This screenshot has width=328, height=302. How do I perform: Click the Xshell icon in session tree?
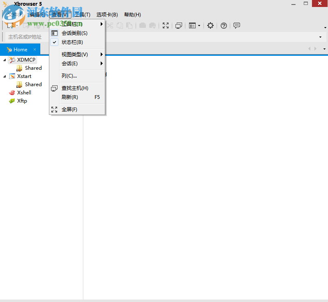pos(12,92)
